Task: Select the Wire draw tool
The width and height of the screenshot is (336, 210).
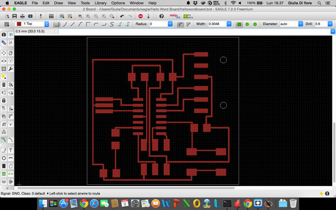Action: point(4,151)
